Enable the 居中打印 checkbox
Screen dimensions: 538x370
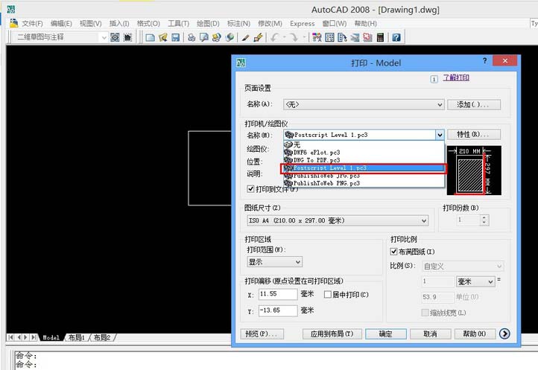pyautogui.click(x=328, y=295)
